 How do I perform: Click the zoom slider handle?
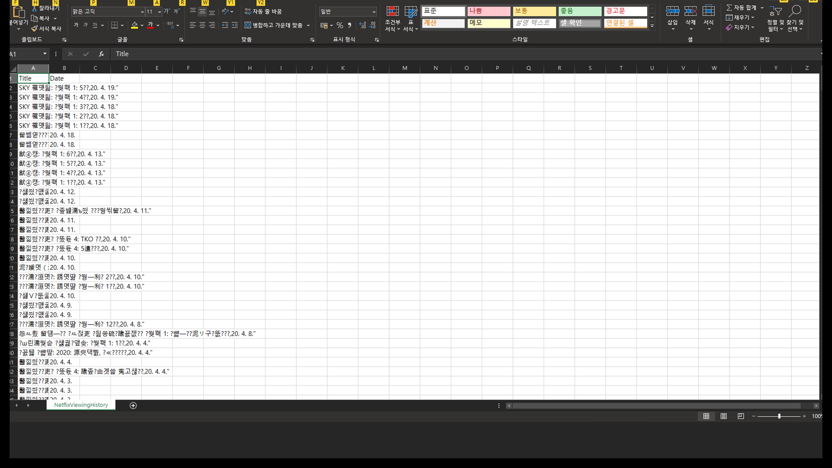779,416
